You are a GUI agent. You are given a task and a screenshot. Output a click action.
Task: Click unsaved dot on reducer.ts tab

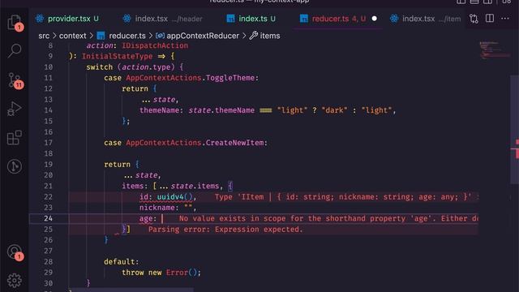pos(375,19)
